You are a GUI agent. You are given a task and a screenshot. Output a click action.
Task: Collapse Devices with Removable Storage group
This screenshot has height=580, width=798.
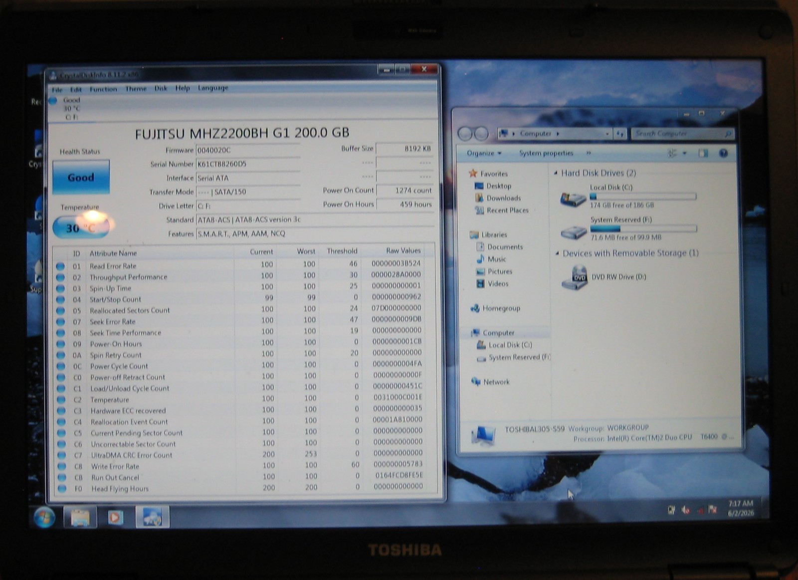pyautogui.click(x=557, y=253)
